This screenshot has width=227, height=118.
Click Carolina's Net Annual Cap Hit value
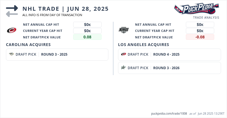point(87,25)
